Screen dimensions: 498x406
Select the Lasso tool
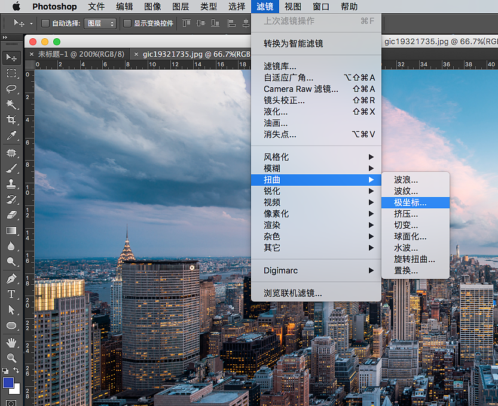click(x=11, y=88)
